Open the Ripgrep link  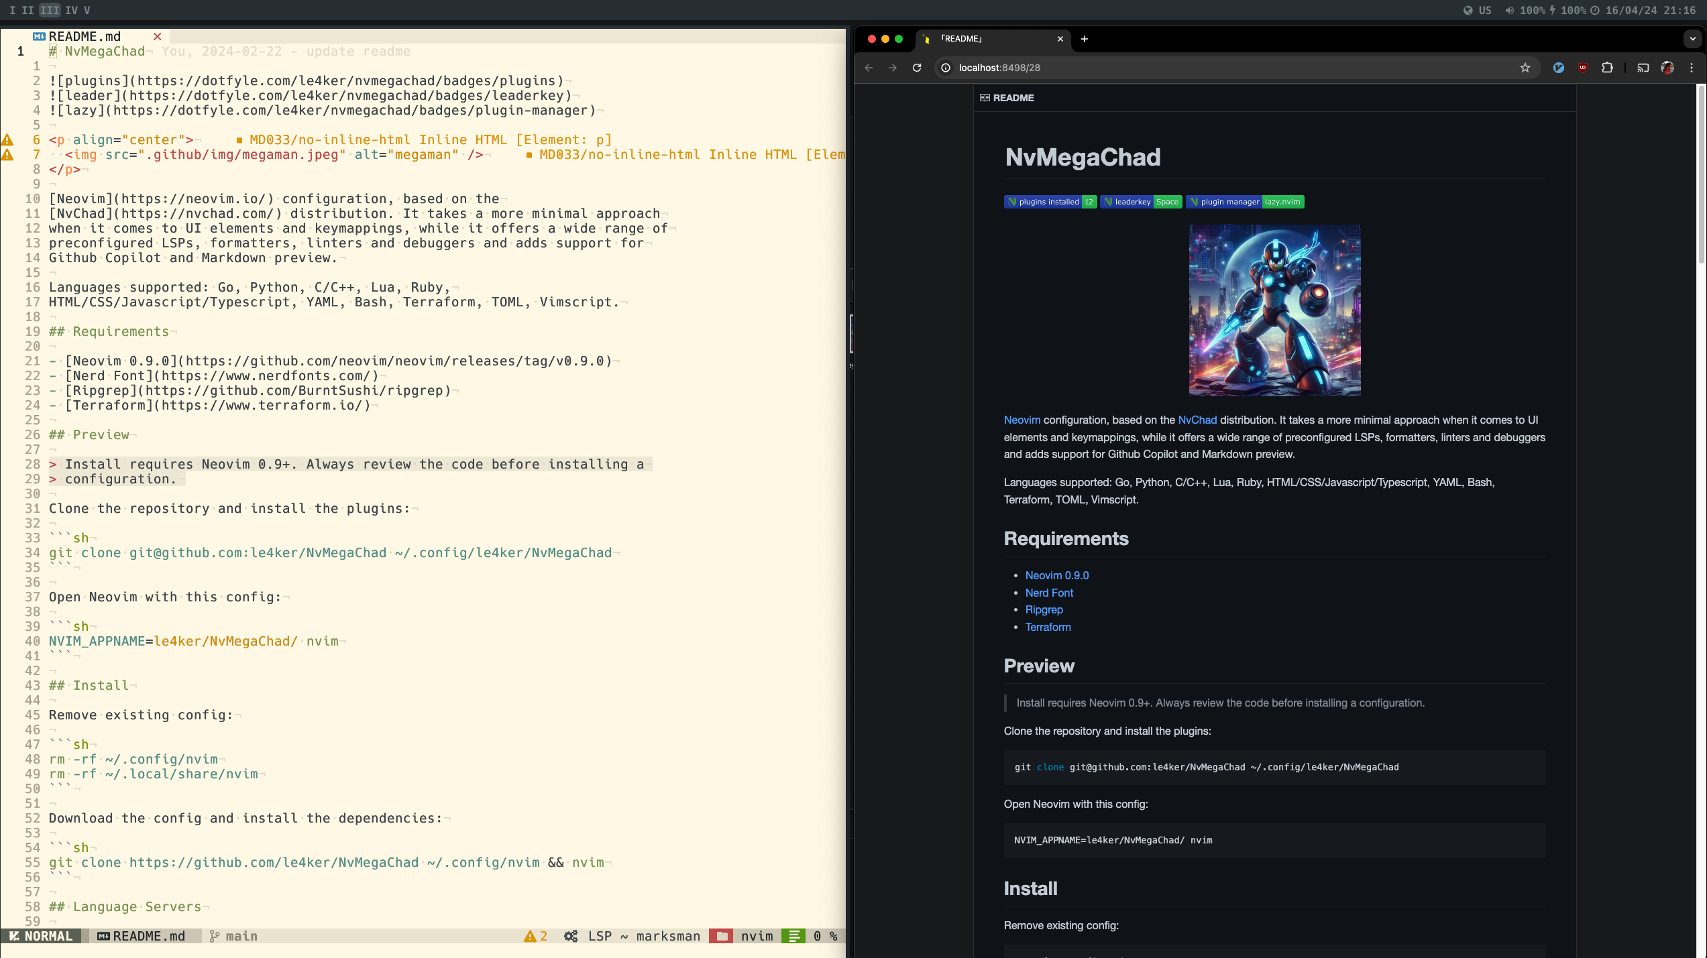(1044, 610)
